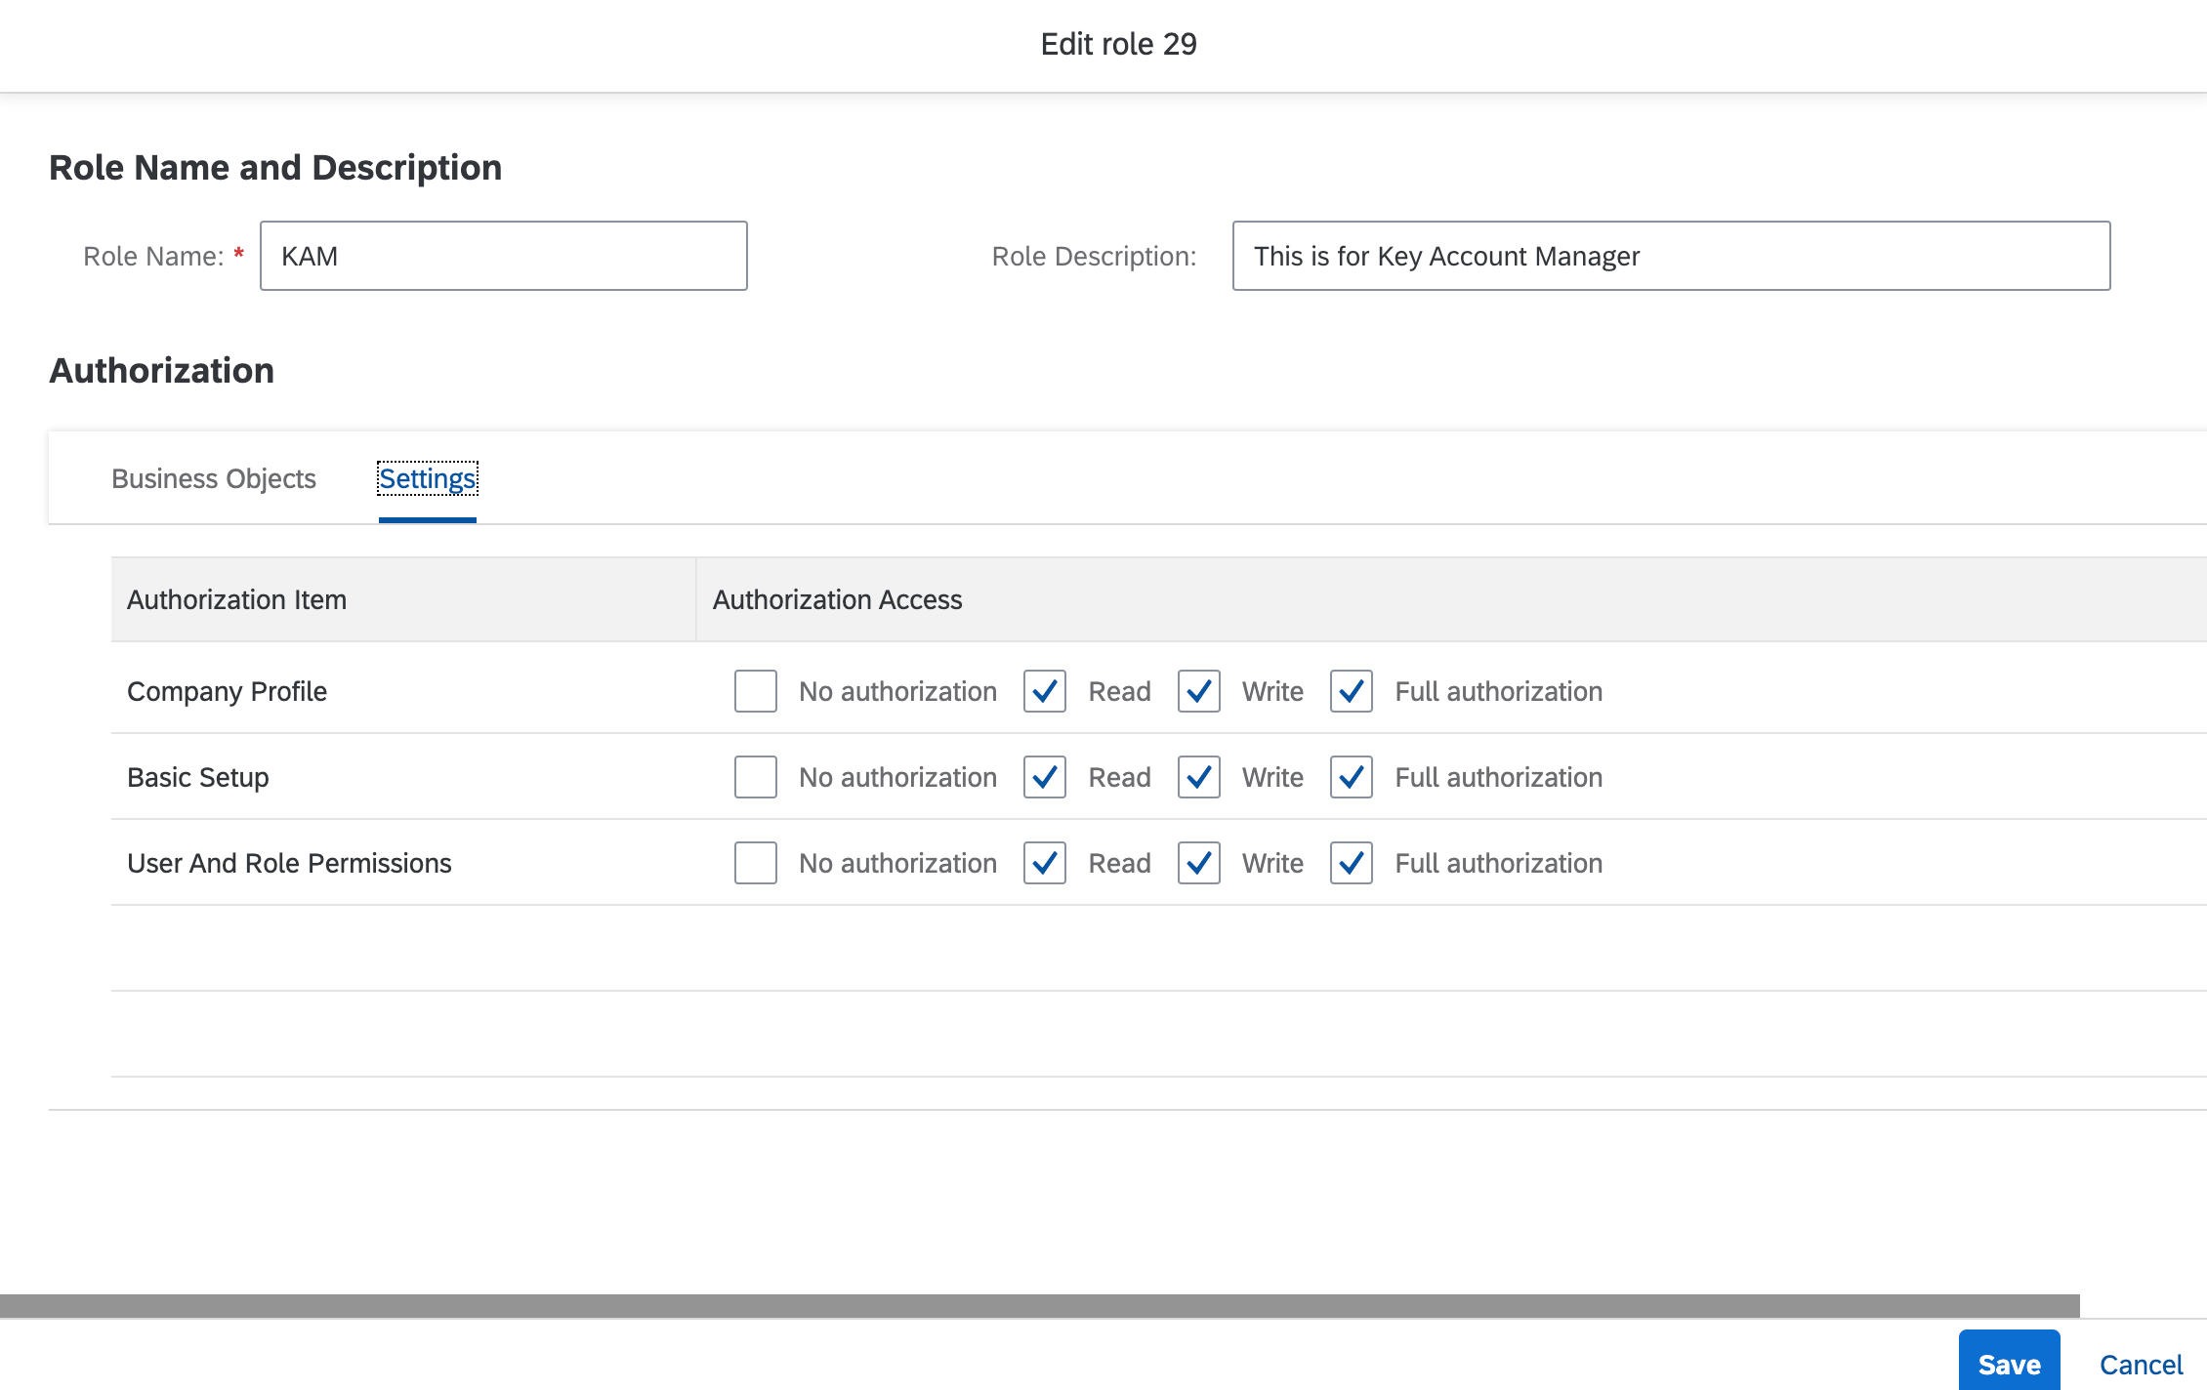Uncheck Write access for Company Profile

coord(1198,691)
